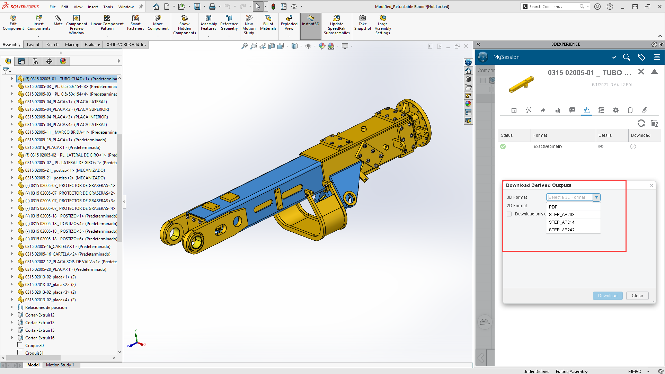Click the 3DEXPERIENCE search magnifier icon
The height and width of the screenshot is (374, 665).
(x=626, y=57)
